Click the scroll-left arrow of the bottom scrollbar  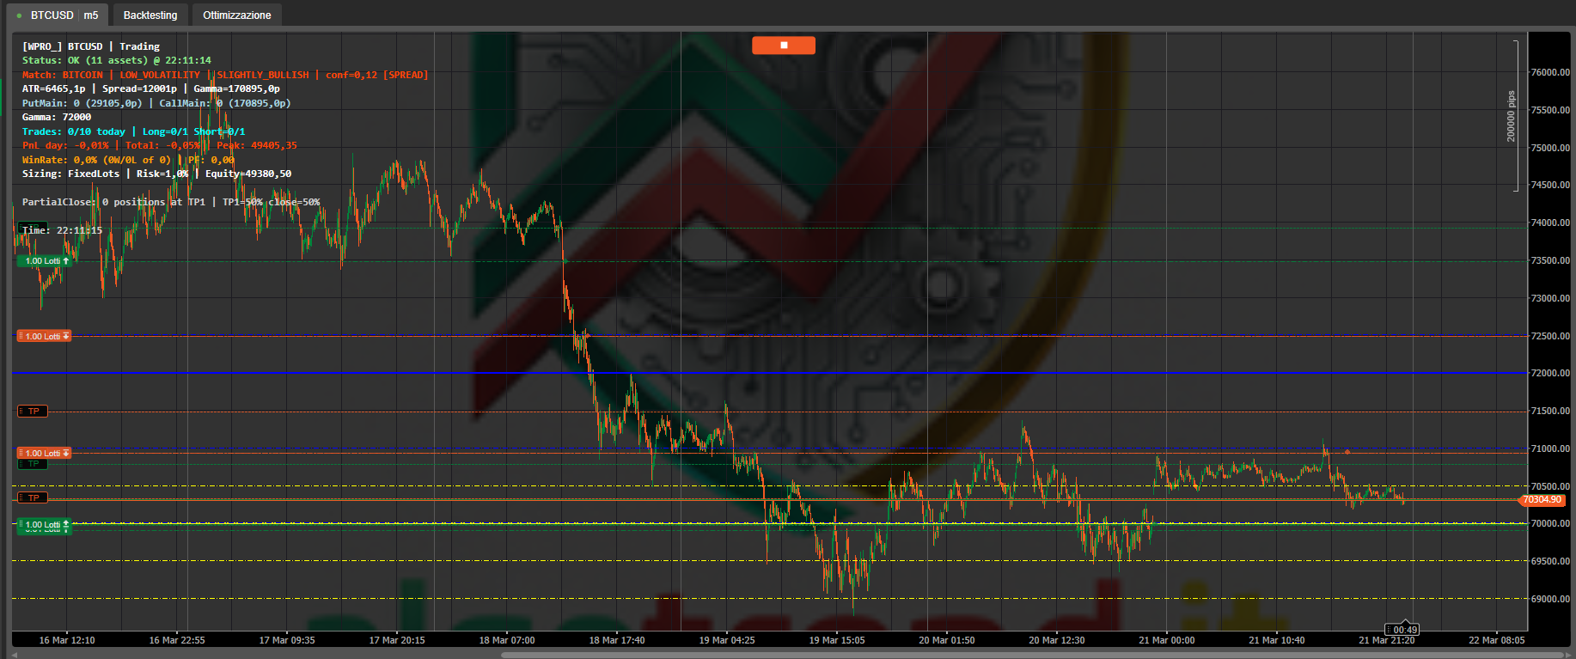tap(15, 655)
